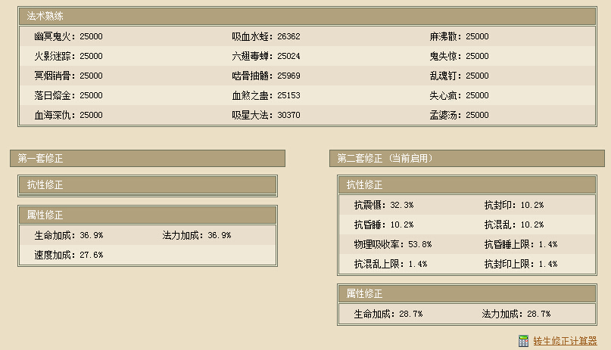611x350 pixels.
Task: Click 生命加成 36.9% in first set
Action: [x=68, y=235]
